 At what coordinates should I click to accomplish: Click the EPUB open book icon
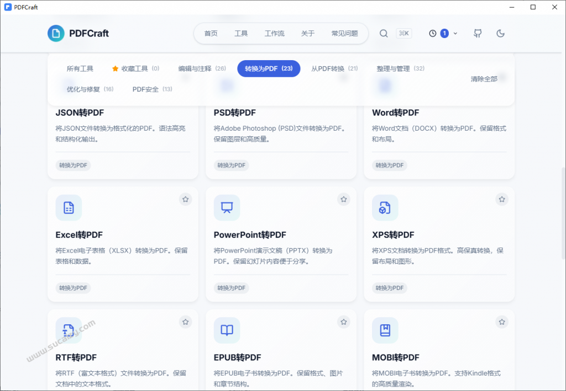(x=227, y=330)
